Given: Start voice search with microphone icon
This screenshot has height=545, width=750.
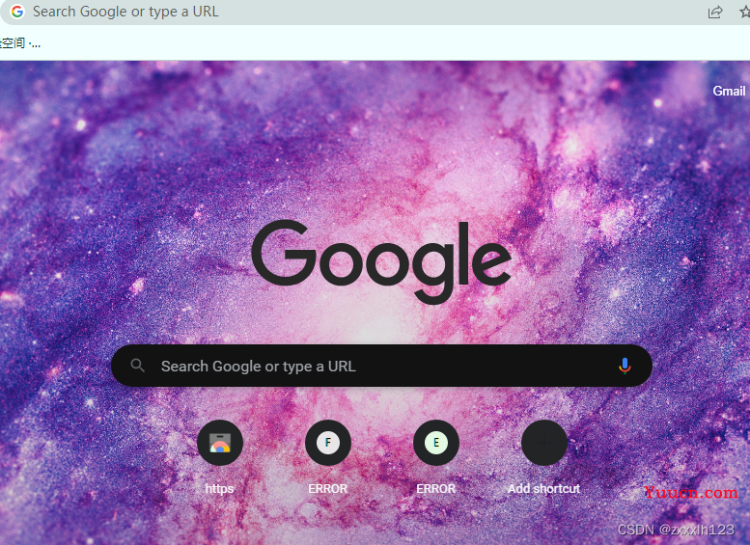Looking at the screenshot, I should [625, 366].
